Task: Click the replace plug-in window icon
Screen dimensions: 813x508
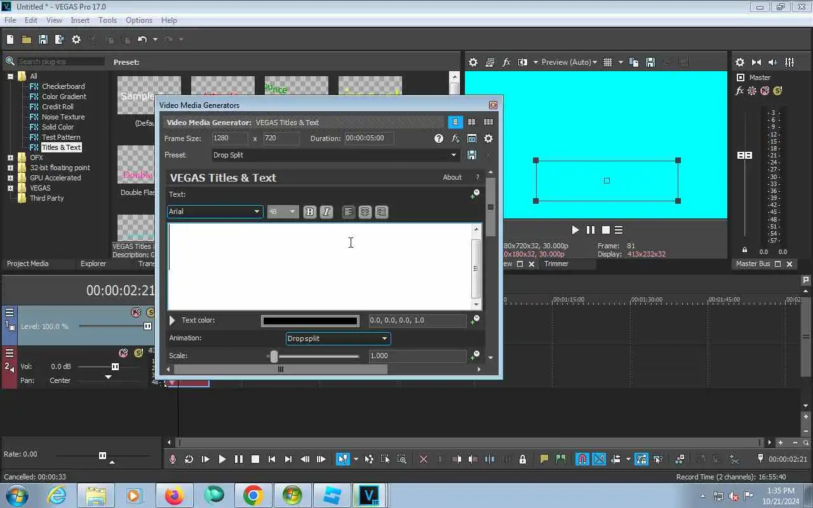Action: click(472, 138)
